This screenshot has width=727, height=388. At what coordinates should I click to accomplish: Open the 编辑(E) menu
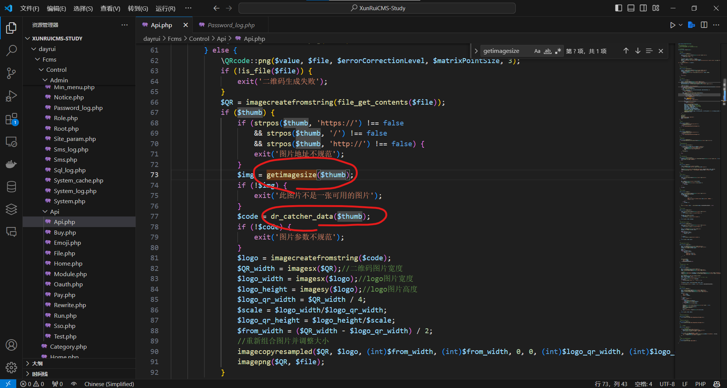pyautogui.click(x=56, y=8)
